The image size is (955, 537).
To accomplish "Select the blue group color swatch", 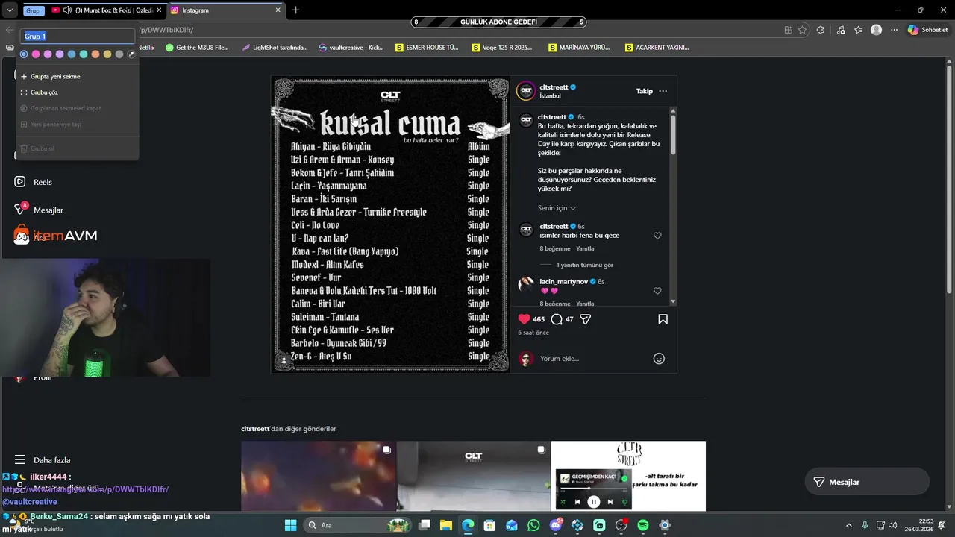I will 24,54.
